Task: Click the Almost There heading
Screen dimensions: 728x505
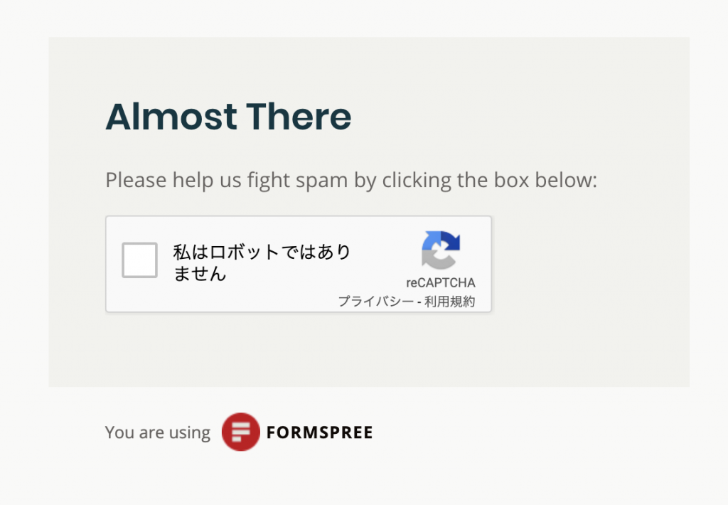Action: point(228,117)
